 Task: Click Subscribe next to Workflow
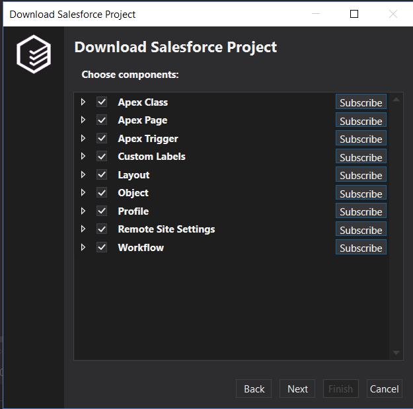coord(361,248)
